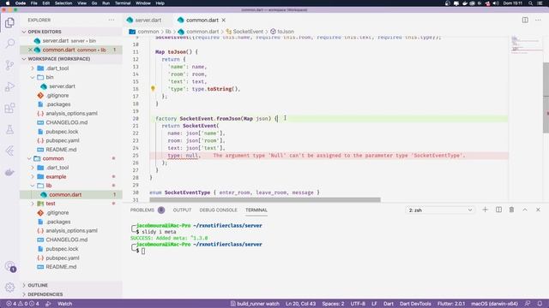Click the code minimap
This screenshot has width=549, height=308.
coord(525,44)
